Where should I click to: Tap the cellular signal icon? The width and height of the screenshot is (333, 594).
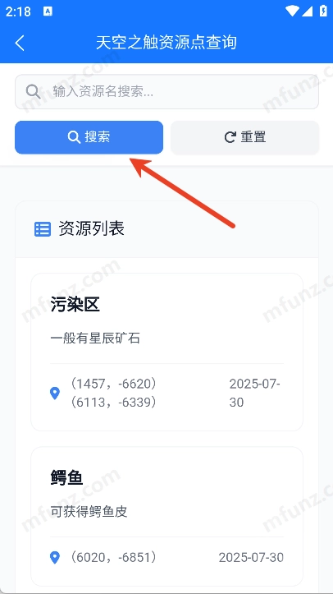coord(307,12)
